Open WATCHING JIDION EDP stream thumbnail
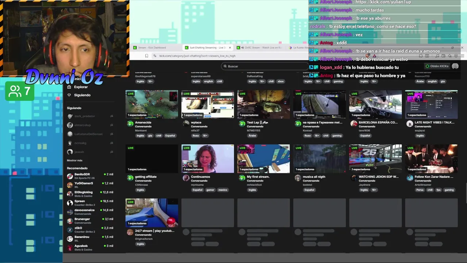This screenshot has width=467, height=263. [x=375, y=159]
